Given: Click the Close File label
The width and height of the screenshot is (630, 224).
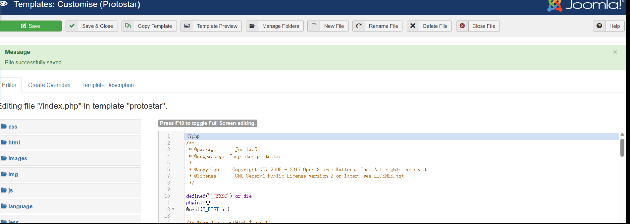Looking at the screenshot, I should point(484,26).
